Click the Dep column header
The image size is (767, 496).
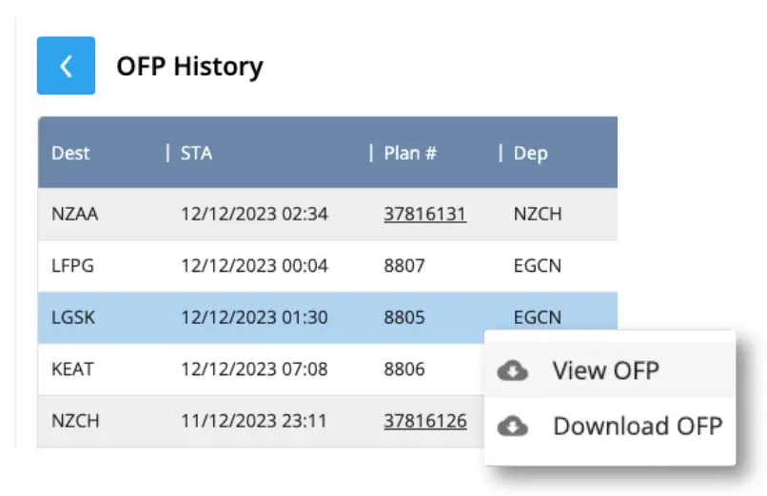(530, 153)
